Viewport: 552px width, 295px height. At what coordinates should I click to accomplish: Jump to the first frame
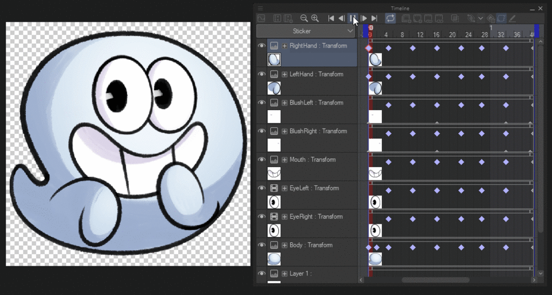(331, 18)
